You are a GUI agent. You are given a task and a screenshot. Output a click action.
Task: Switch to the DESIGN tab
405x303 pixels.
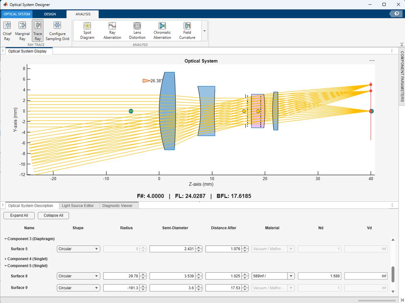tap(50, 14)
